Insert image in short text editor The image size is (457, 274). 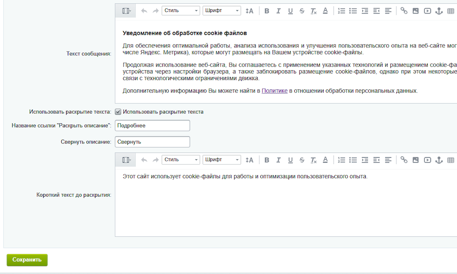[415, 160]
